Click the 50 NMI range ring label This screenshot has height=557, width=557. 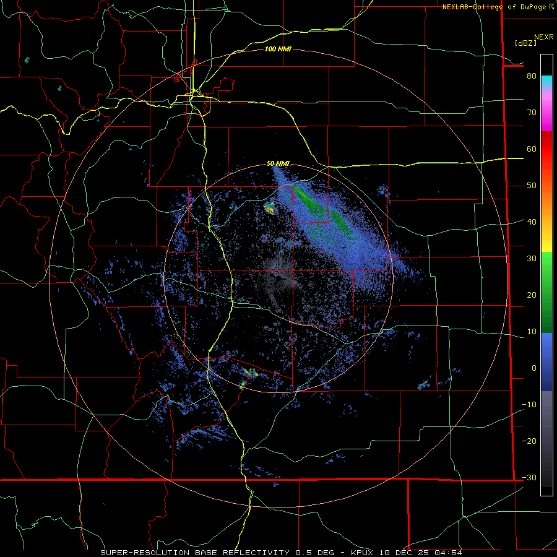click(278, 163)
